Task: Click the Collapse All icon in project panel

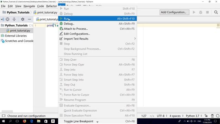Action: tap(14, 19)
